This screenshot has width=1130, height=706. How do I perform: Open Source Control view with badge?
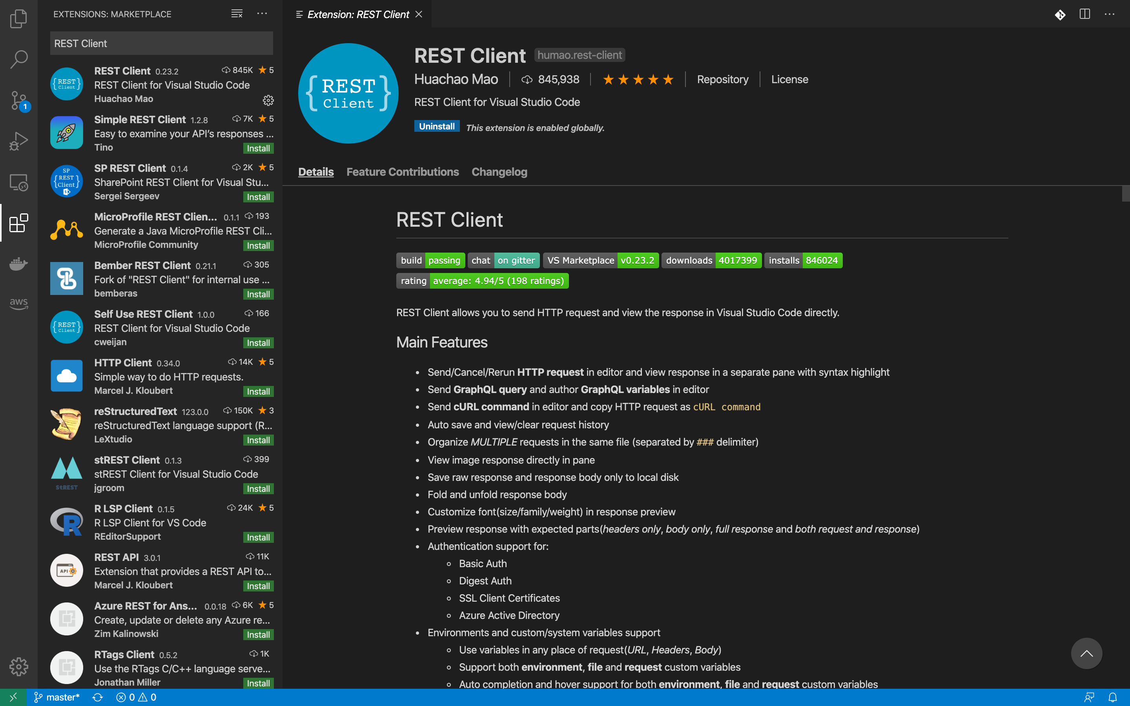pyautogui.click(x=19, y=100)
